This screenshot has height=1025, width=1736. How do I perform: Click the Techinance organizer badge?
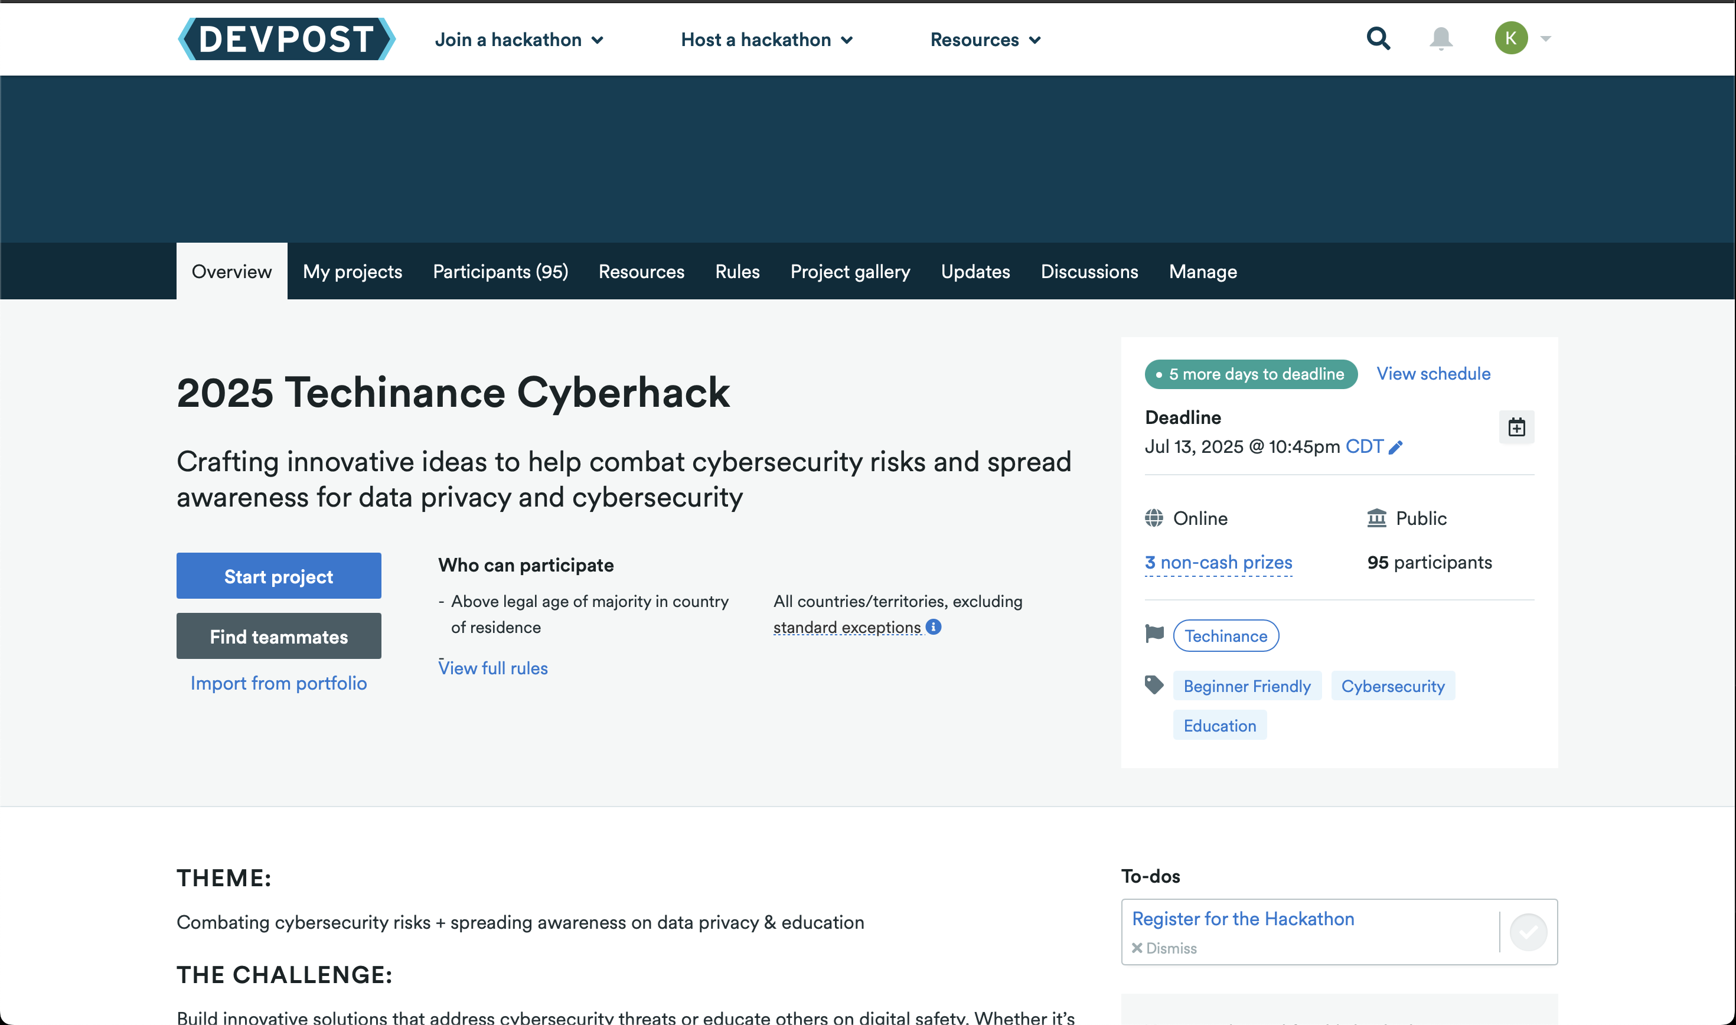(1225, 635)
